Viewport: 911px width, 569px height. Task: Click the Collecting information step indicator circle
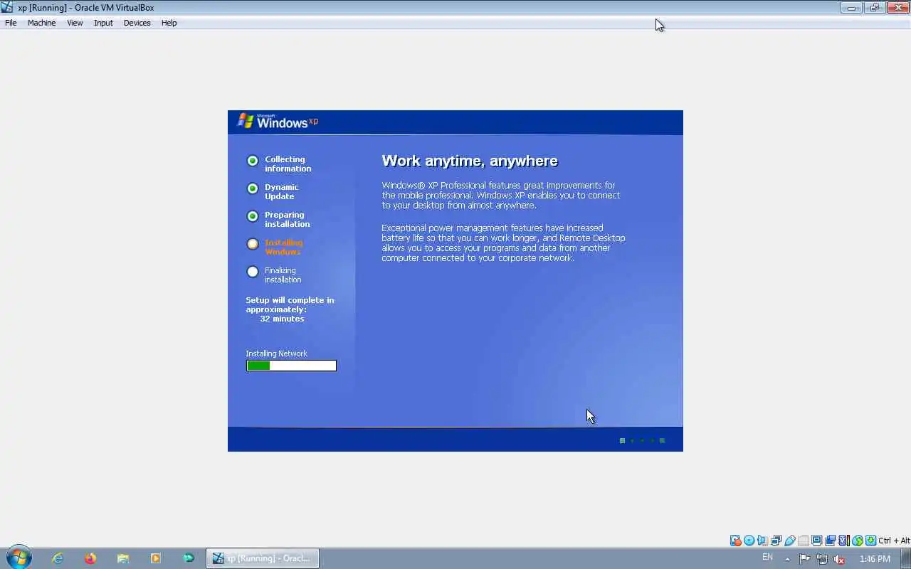(x=253, y=161)
